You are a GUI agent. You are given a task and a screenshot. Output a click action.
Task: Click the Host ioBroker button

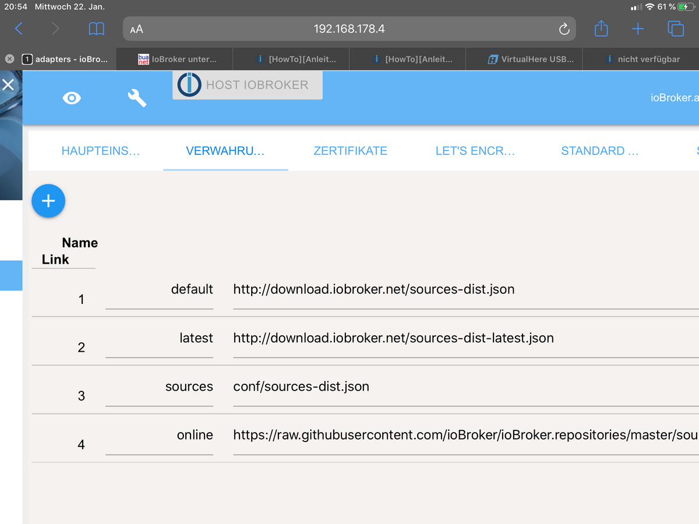pos(247,85)
